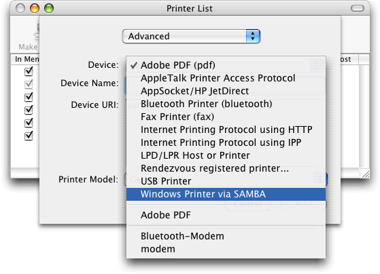Toggle fourth In Menu checkbox
This screenshot has height=274, width=380.
tap(29, 110)
